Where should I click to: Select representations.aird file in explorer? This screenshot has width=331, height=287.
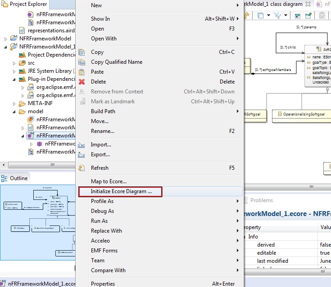[51, 31]
